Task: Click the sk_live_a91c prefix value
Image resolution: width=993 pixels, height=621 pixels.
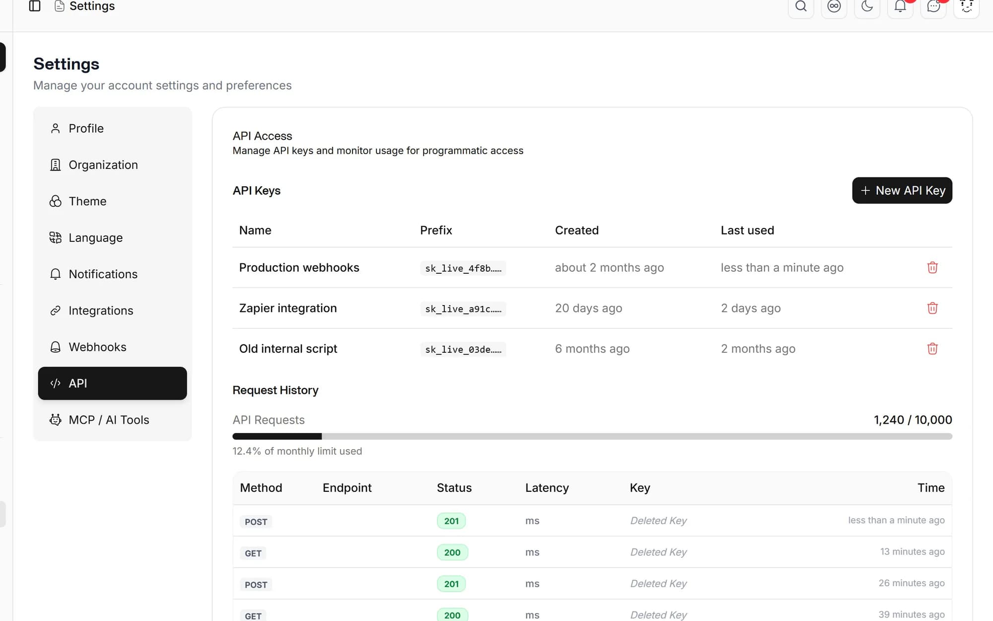Action: coord(463,309)
